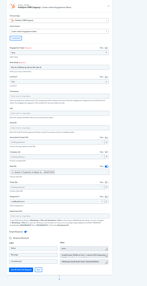The image size is (147, 286).
Task: Open the Assigned To dropdown
Action: click(x=57, y=201)
